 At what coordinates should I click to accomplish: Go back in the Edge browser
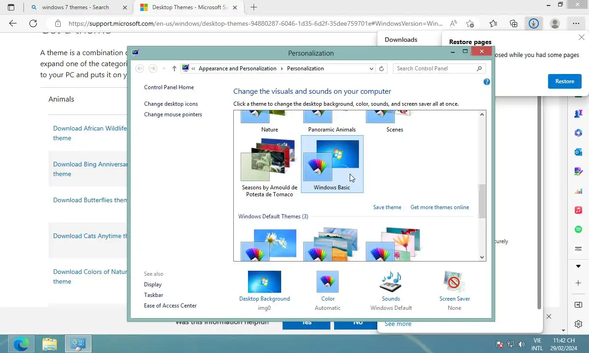tap(13, 23)
